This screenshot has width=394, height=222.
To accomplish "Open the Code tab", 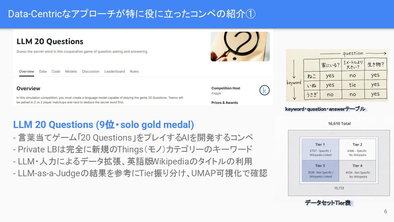I will (x=56, y=71).
